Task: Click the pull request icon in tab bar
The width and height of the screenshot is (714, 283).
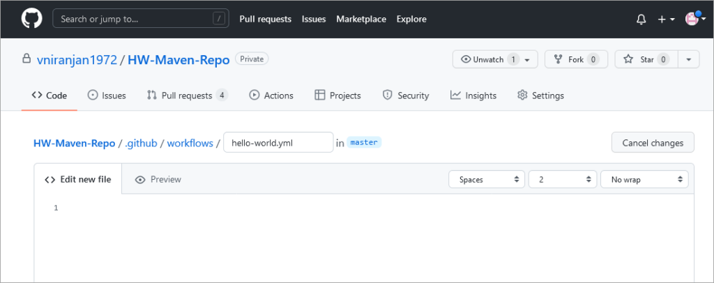Action: coord(151,95)
